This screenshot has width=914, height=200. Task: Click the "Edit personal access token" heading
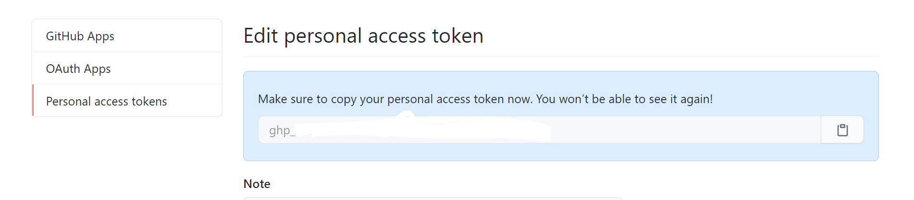[363, 36]
